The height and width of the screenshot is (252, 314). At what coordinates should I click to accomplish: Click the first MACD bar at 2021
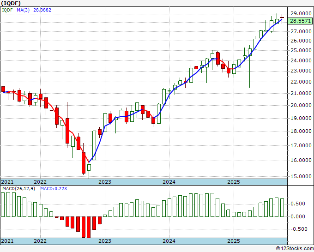point(3,205)
